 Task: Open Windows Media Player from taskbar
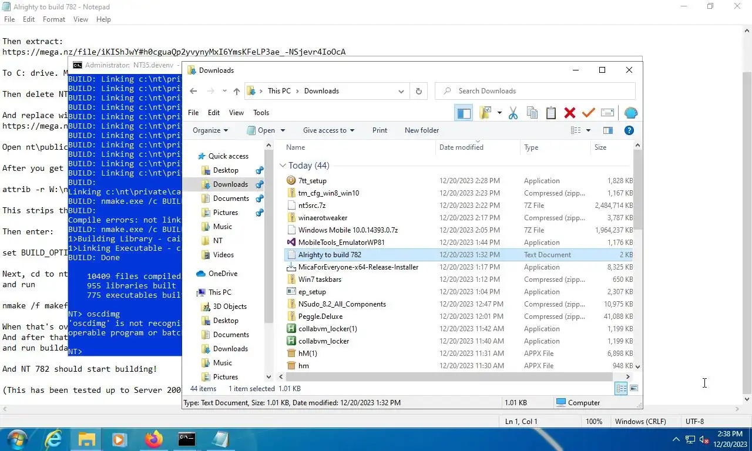119,439
